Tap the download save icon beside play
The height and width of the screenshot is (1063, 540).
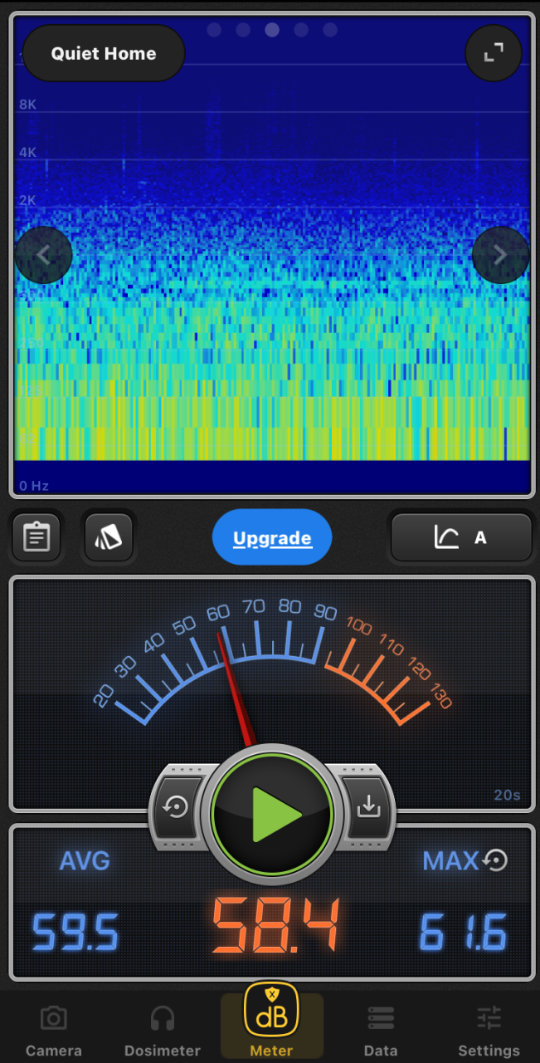[368, 806]
